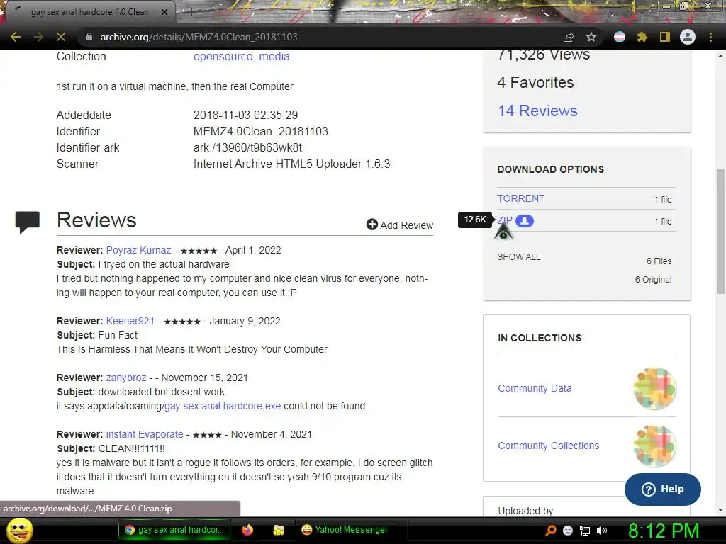
Task: Download the TORRENT option
Action: click(521, 198)
